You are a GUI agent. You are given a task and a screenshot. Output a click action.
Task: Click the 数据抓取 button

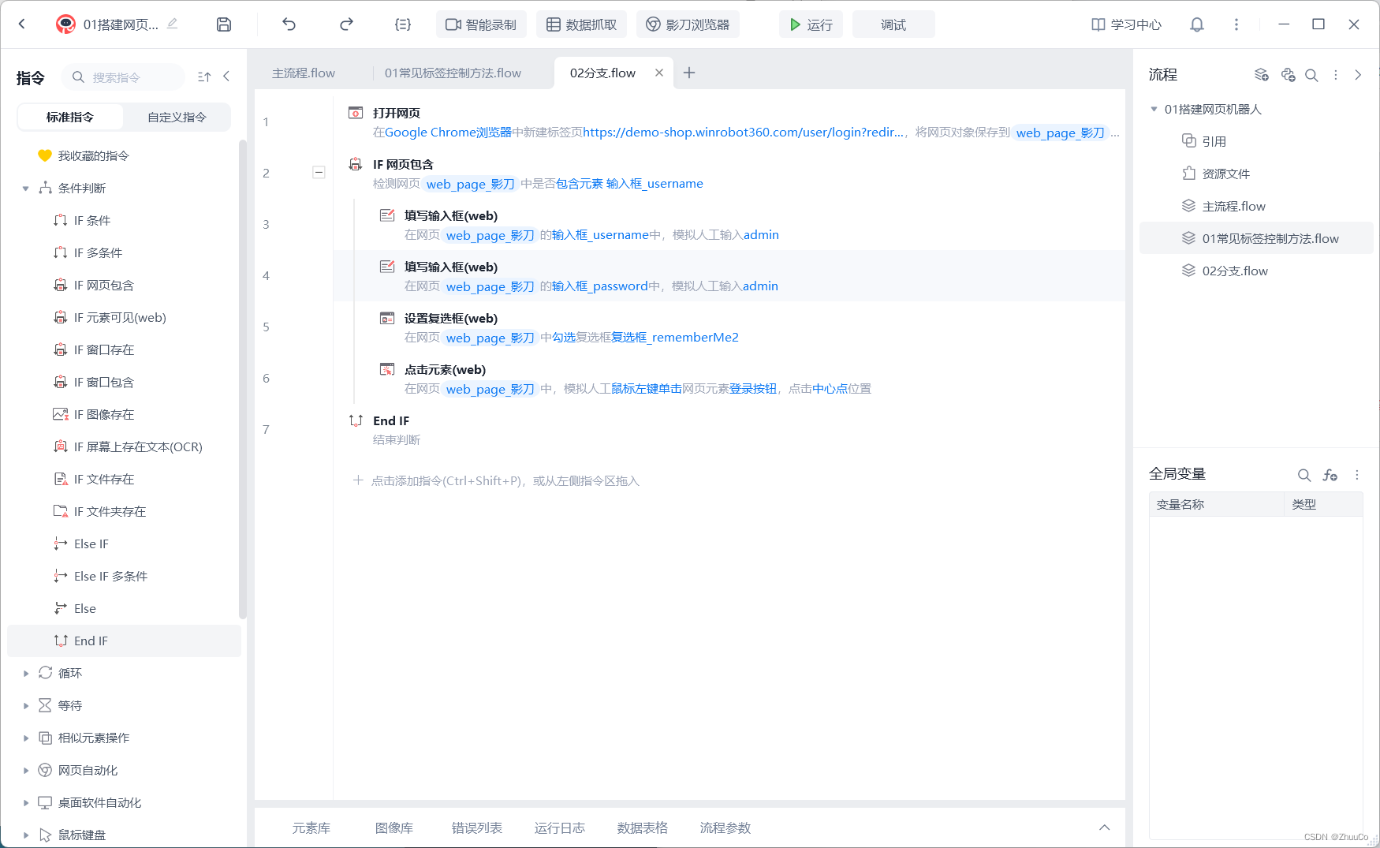click(x=581, y=24)
